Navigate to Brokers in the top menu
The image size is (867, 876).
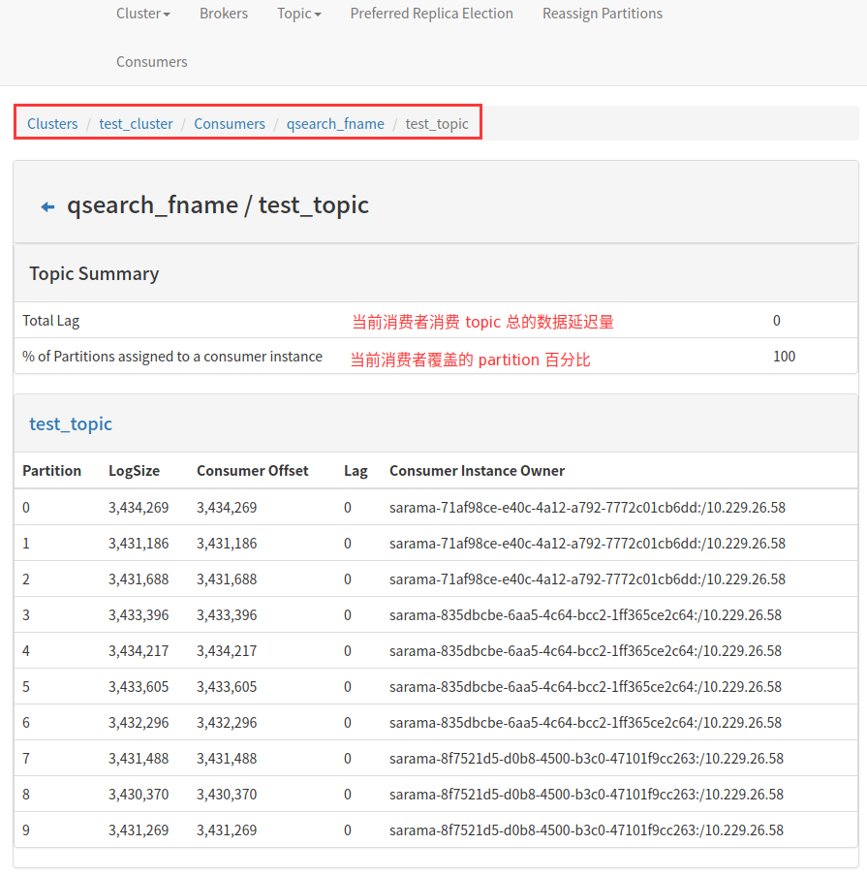[224, 14]
